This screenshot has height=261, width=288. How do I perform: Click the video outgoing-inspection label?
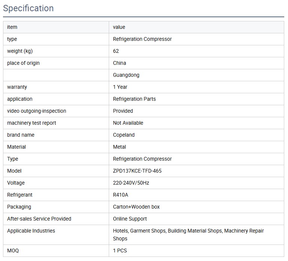36,111
